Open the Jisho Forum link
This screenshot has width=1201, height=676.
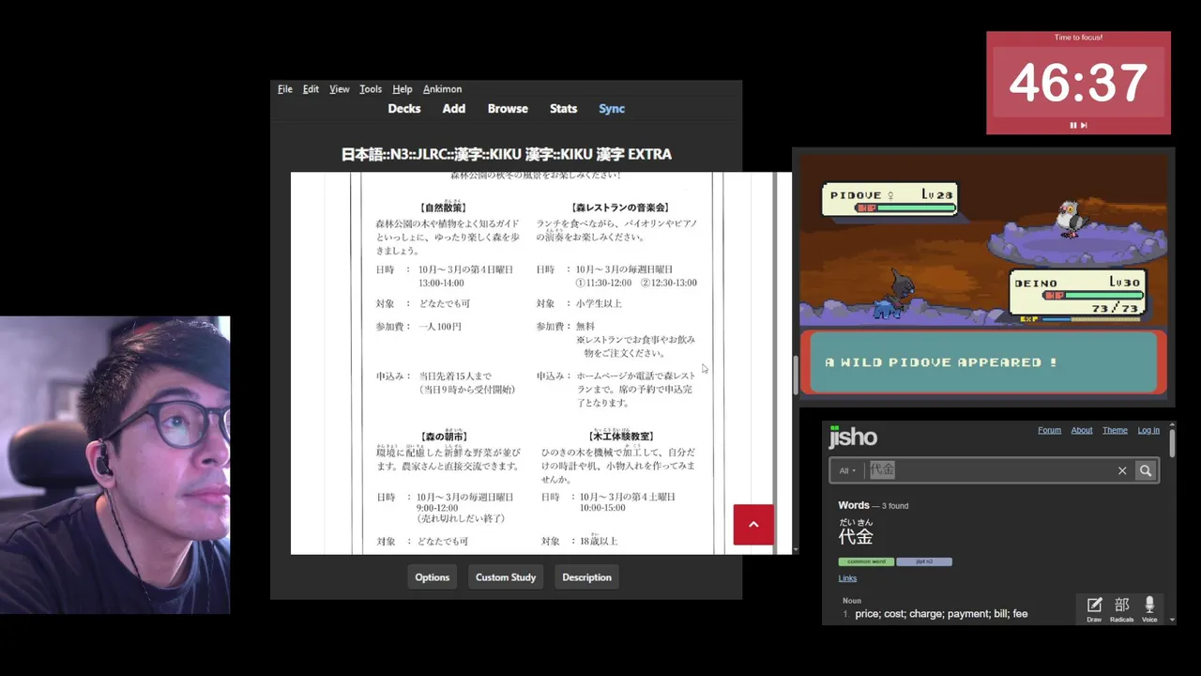1049,430
